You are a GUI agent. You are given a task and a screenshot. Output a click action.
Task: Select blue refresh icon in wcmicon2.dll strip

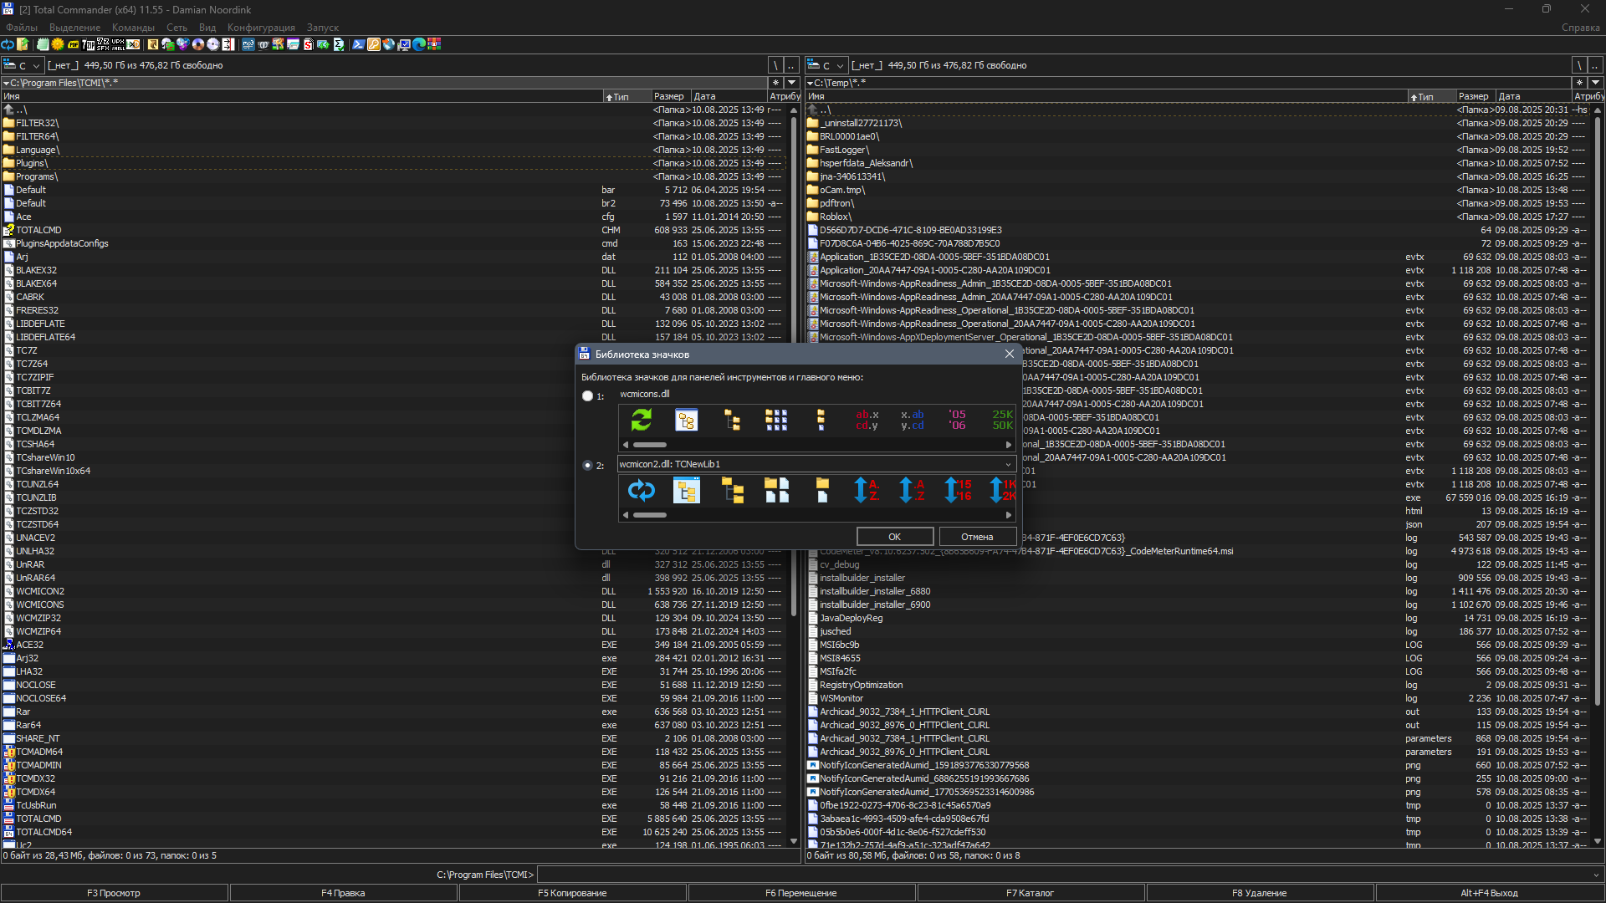tap(642, 491)
